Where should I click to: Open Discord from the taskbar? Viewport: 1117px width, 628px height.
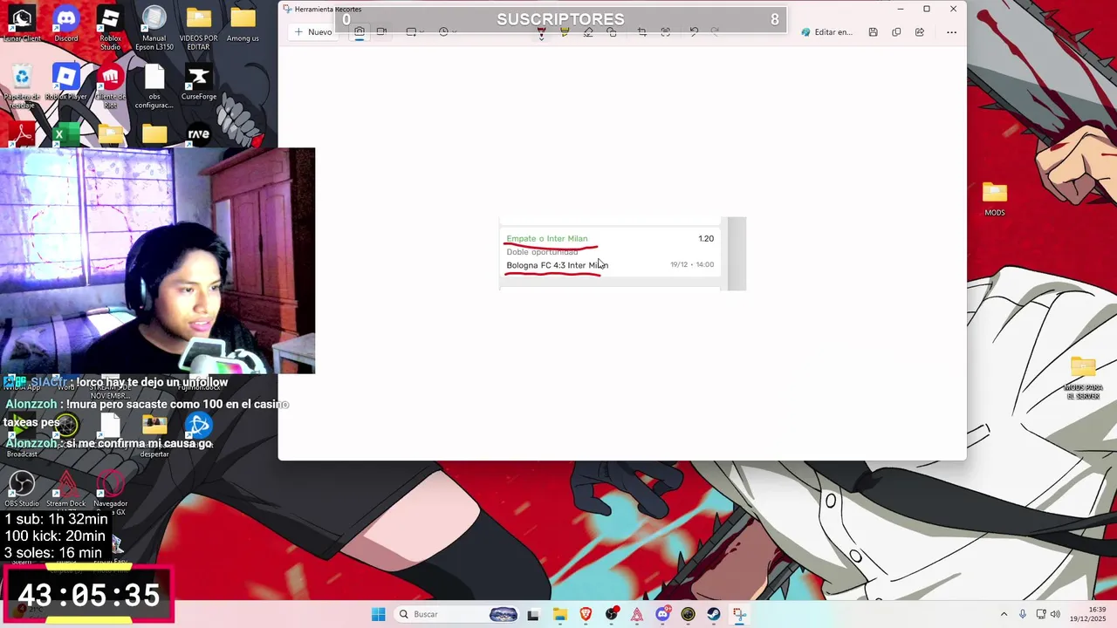pos(662,614)
